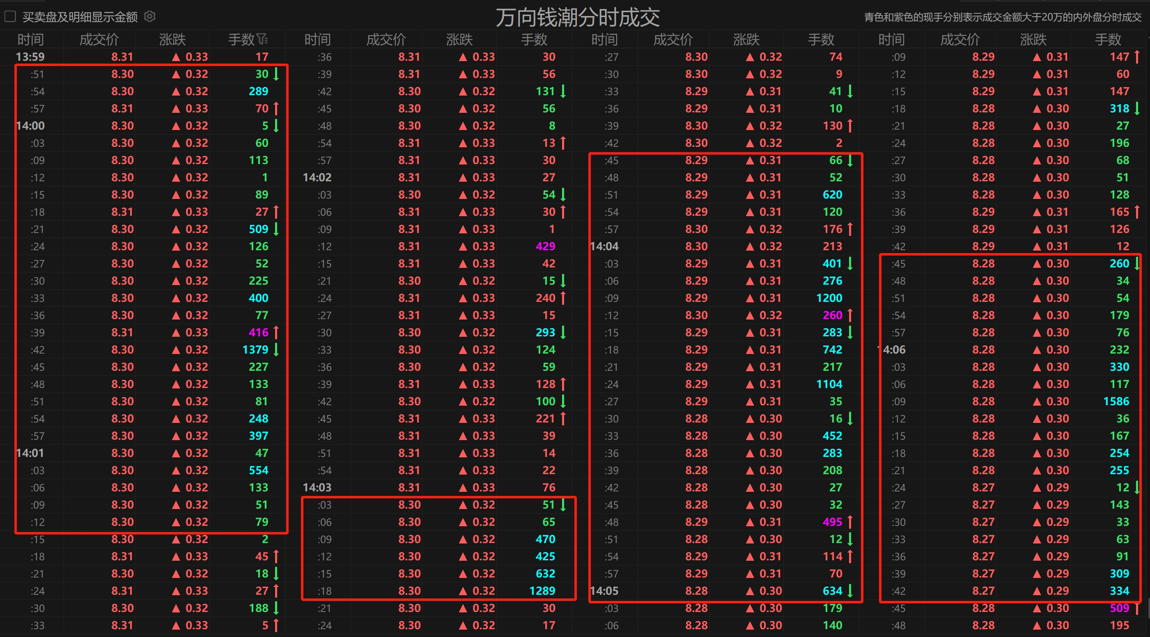The height and width of the screenshot is (637, 1150).
Task: Click the 742 volume value
Action: pos(832,350)
